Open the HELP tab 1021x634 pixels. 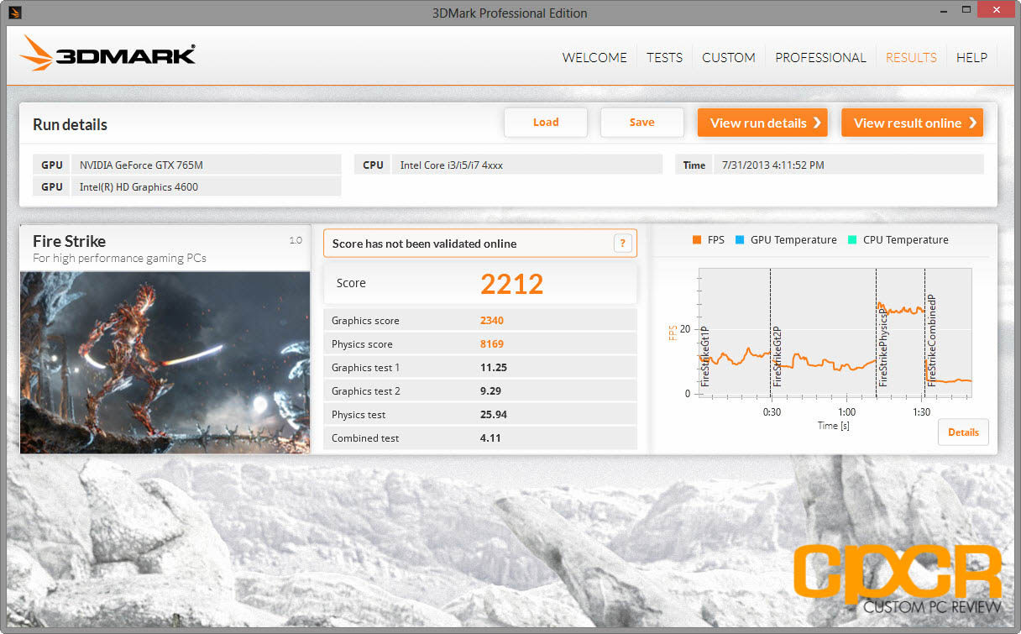coord(971,57)
